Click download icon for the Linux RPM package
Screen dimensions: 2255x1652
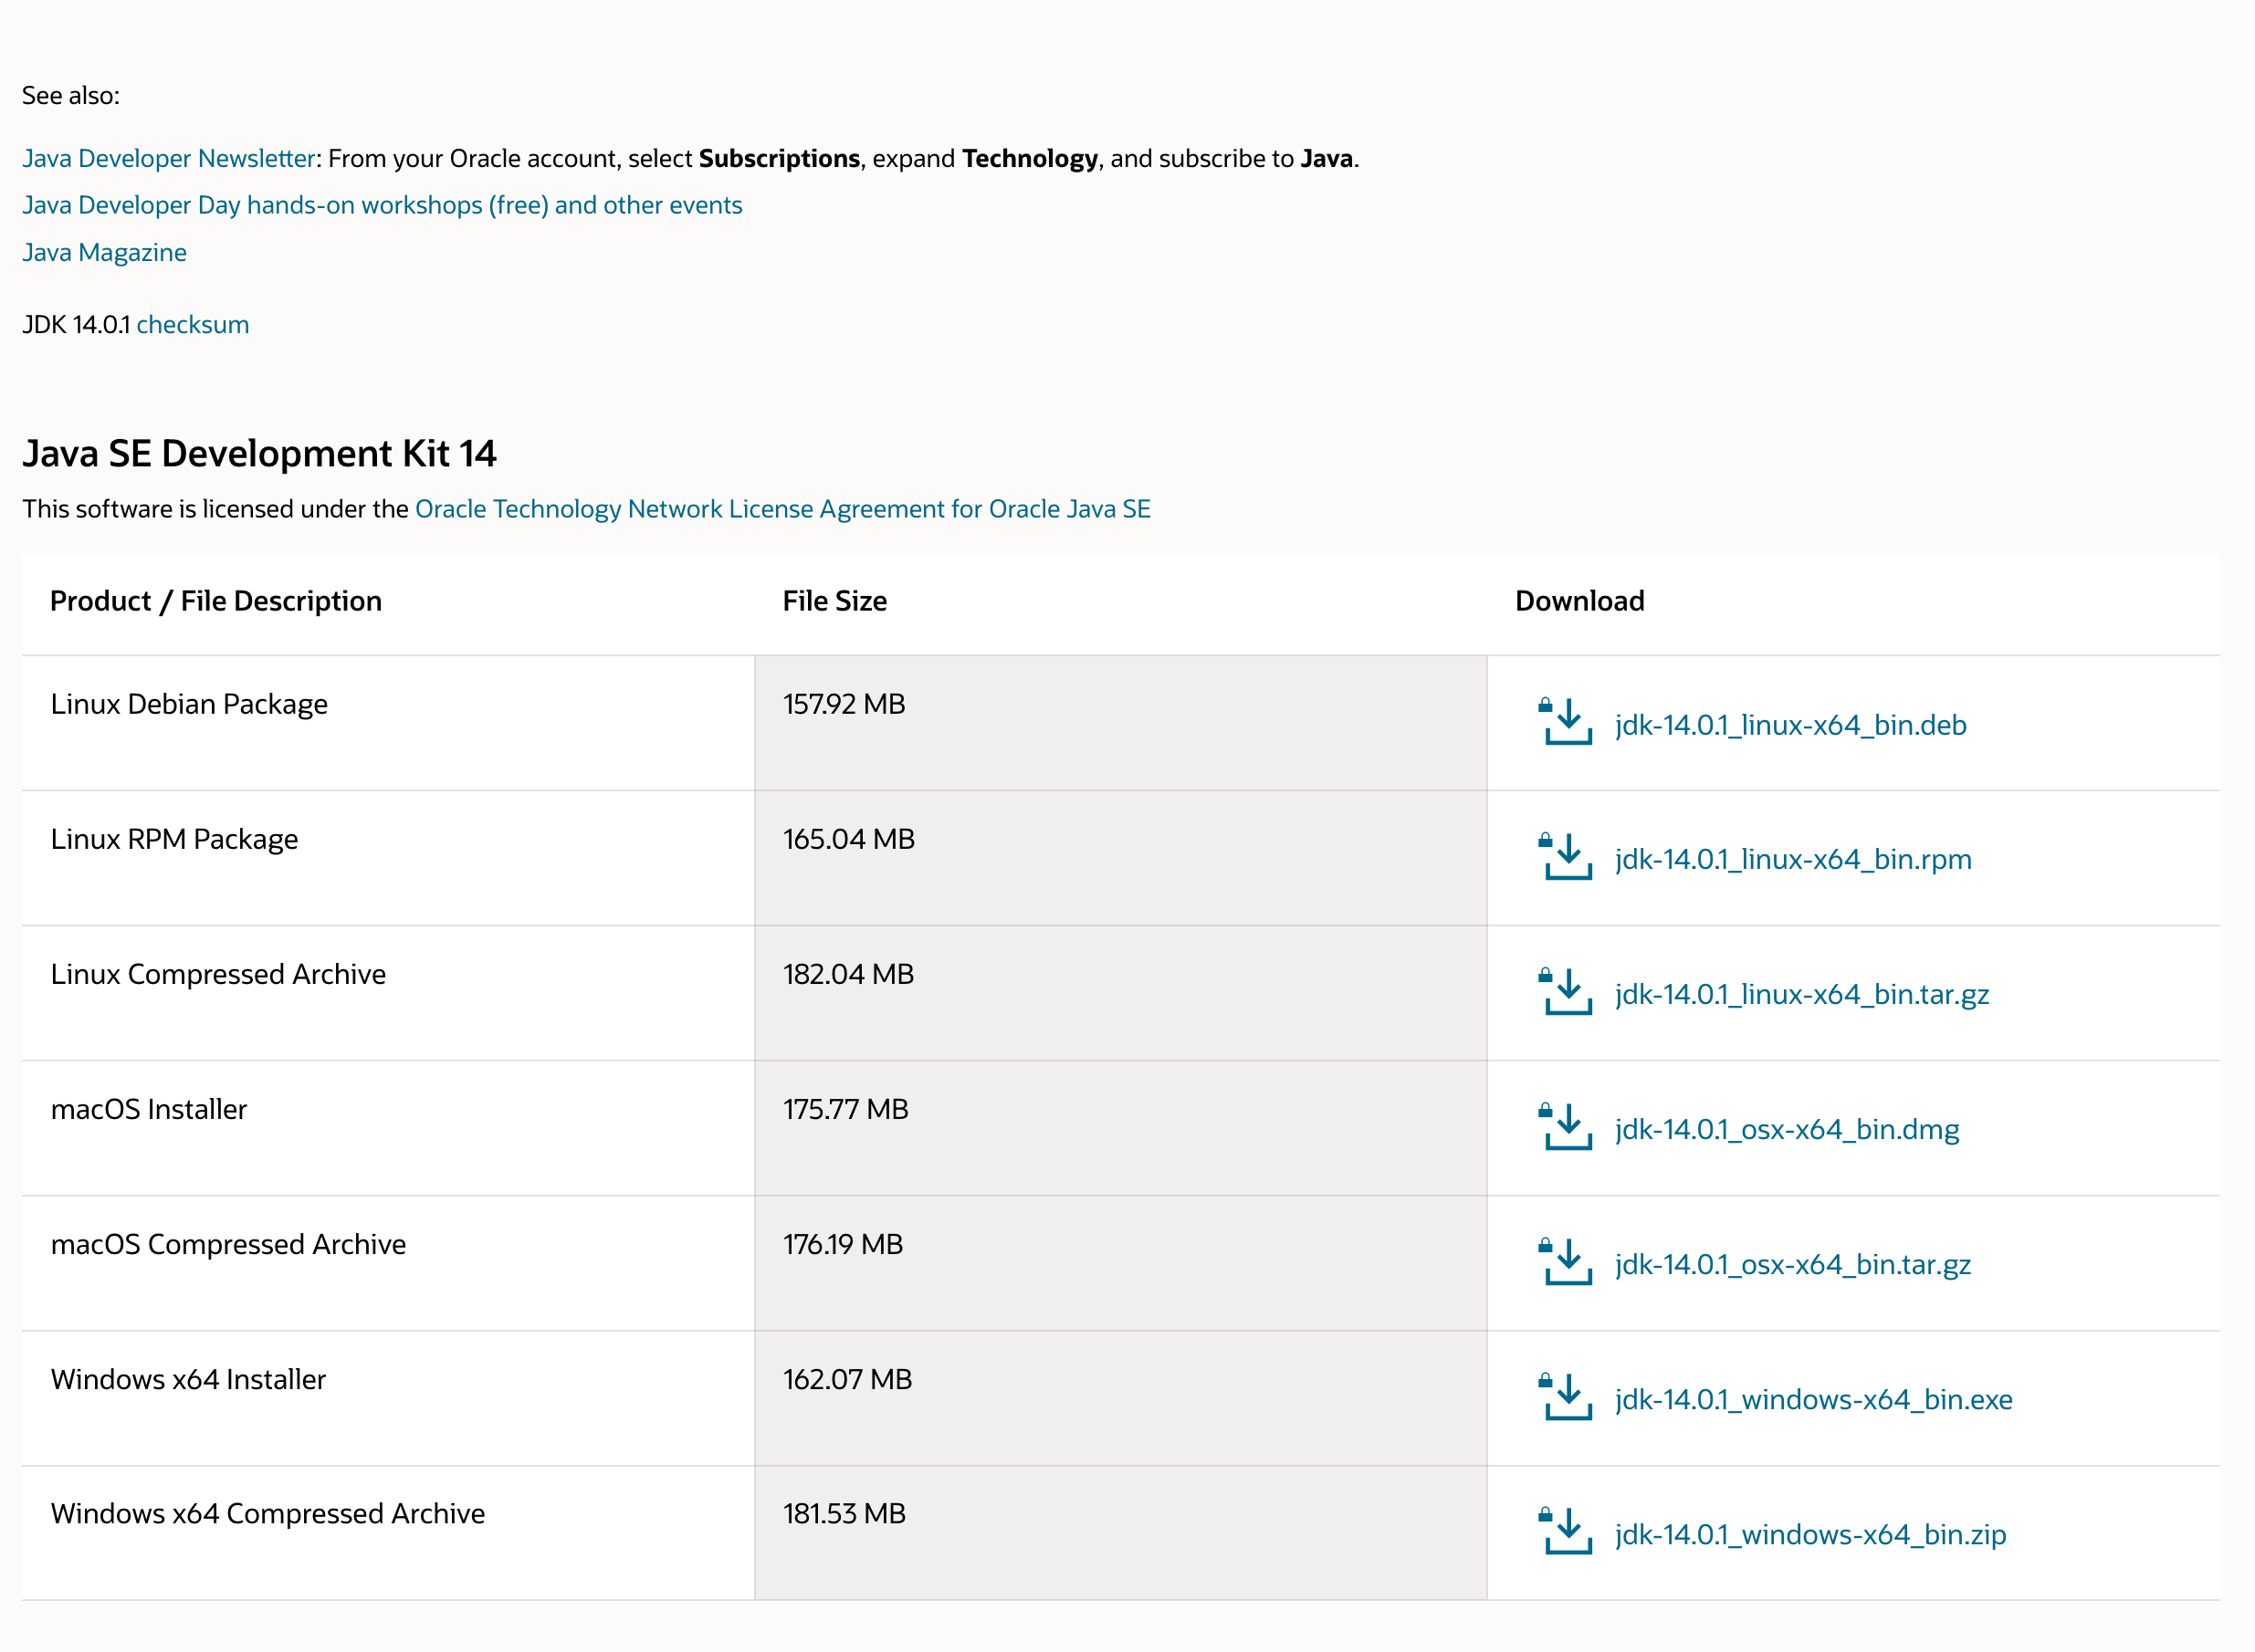tap(1565, 857)
